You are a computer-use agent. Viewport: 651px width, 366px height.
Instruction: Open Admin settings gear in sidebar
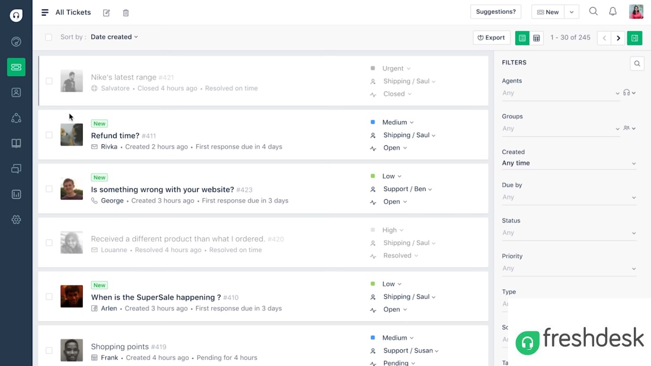click(x=16, y=220)
